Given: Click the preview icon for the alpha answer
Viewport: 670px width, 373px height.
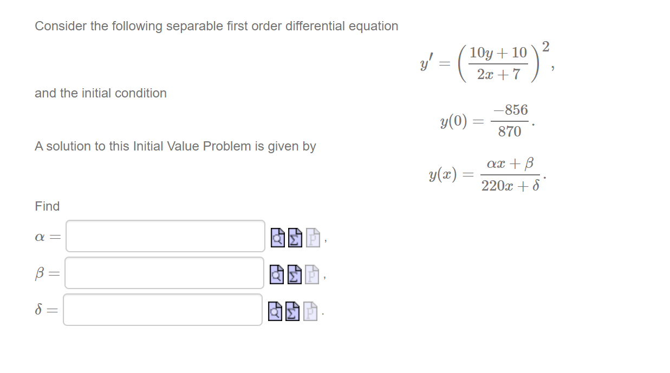Looking at the screenshot, I should (278, 237).
